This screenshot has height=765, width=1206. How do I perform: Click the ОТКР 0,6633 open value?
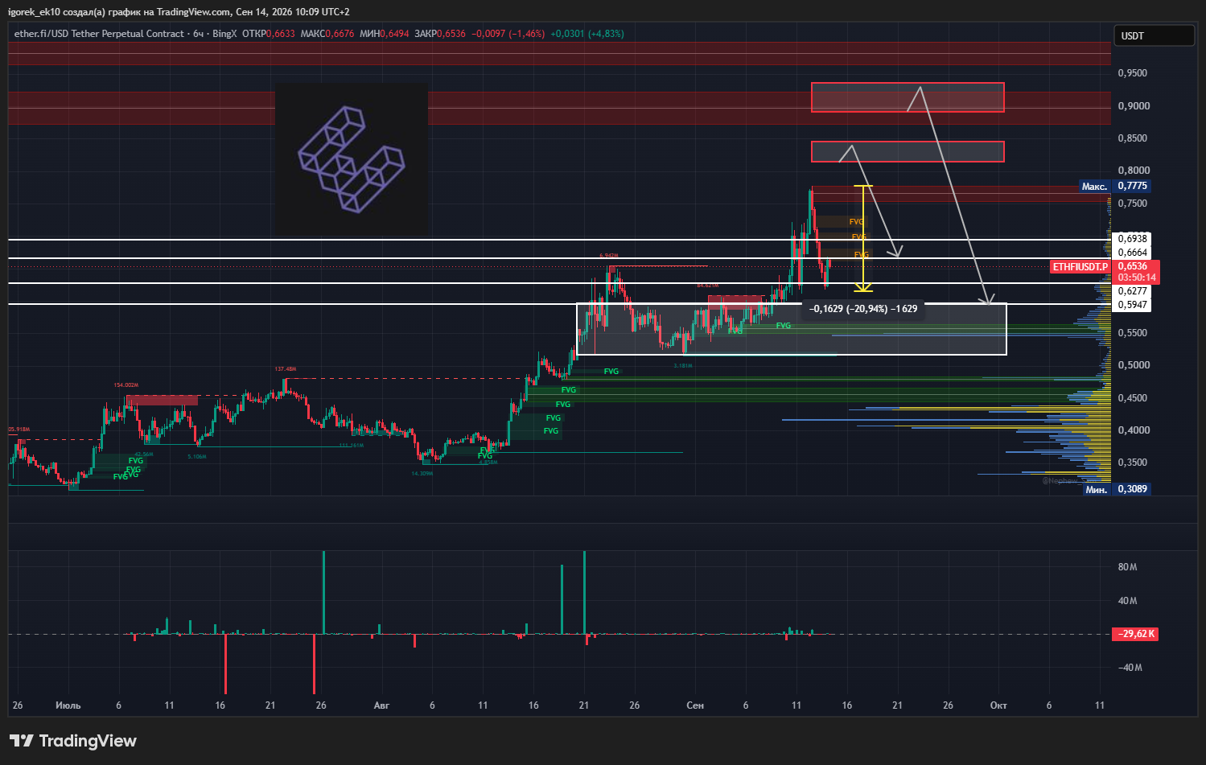(x=268, y=34)
